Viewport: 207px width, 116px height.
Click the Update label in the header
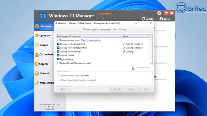click(x=149, y=19)
